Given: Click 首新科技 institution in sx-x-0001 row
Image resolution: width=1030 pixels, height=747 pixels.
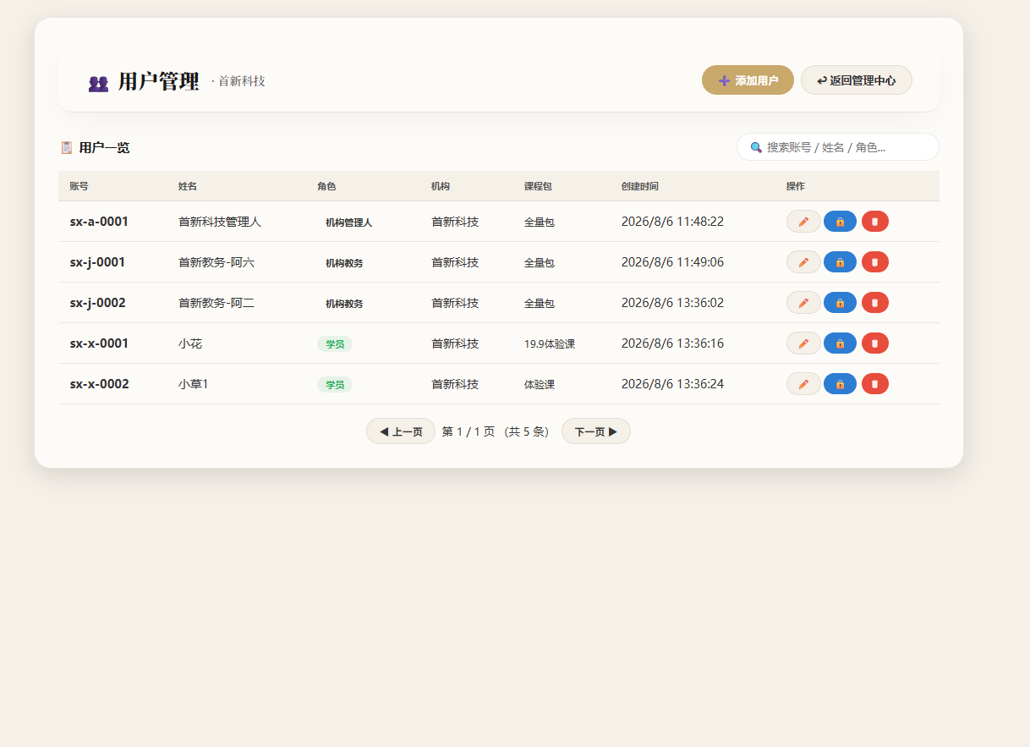Looking at the screenshot, I should [x=455, y=343].
